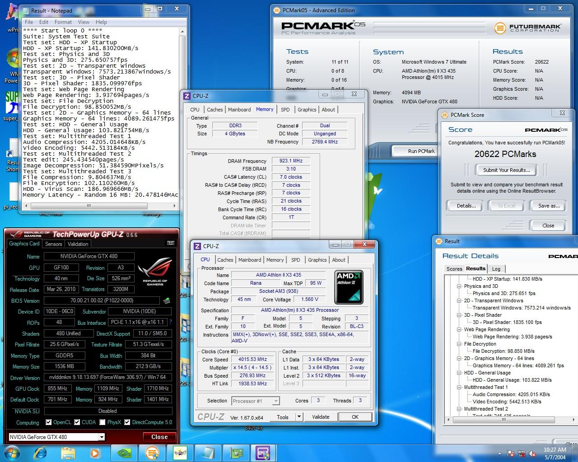Open Windows Media Player from the taskbar

click(95, 453)
